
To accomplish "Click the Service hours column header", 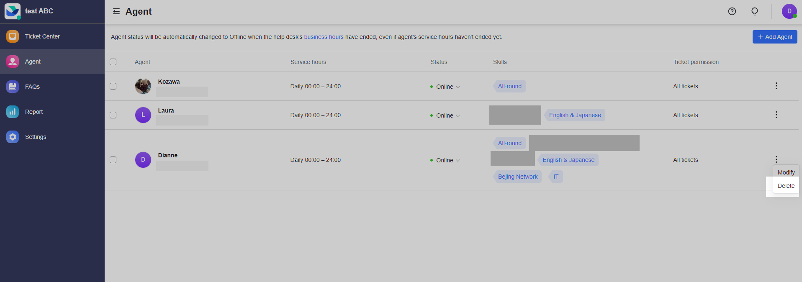I will pos(308,62).
